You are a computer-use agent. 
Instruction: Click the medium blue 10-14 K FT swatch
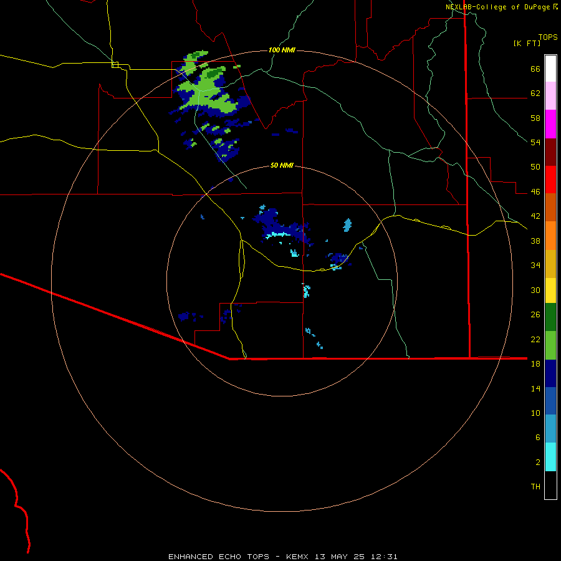550,401
